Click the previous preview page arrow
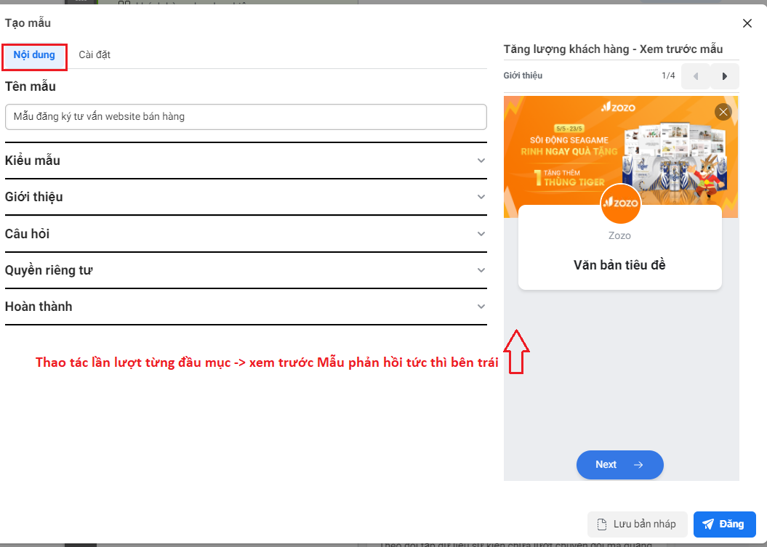 pyautogui.click(x=695, y=76)
